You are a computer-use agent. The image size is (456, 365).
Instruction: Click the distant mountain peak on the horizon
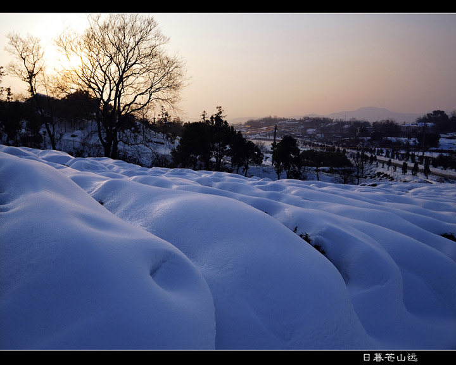(x=370, y=112)
